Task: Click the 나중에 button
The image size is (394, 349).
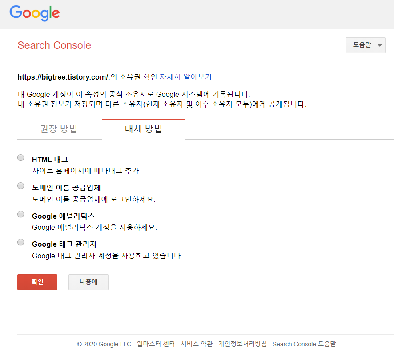Action: [x=88, y=282]
